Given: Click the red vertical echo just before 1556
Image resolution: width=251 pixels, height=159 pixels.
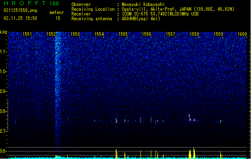Looking at the screenshot, I should pyautogui.click(x=151, y=120).
